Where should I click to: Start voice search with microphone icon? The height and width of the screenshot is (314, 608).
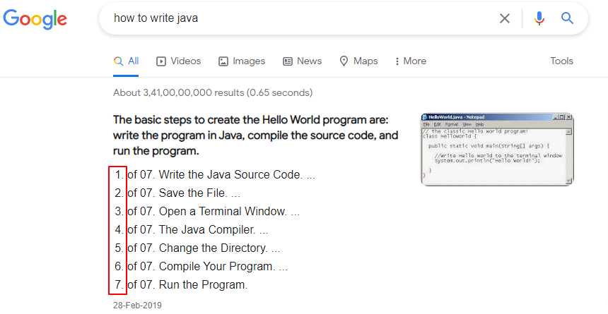point(539,18)
